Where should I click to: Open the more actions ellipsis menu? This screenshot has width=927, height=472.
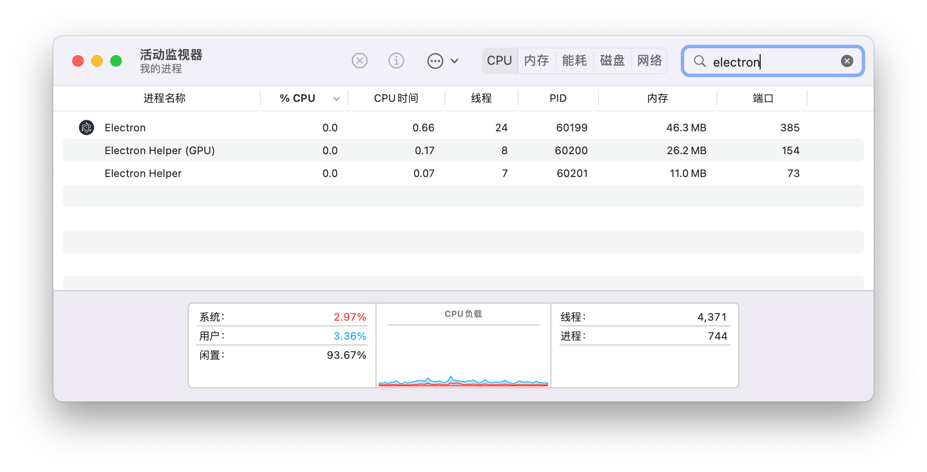[x=435, y=61]
